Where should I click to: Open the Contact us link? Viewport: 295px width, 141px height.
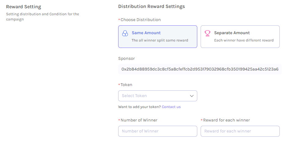[x=171, y=107]
